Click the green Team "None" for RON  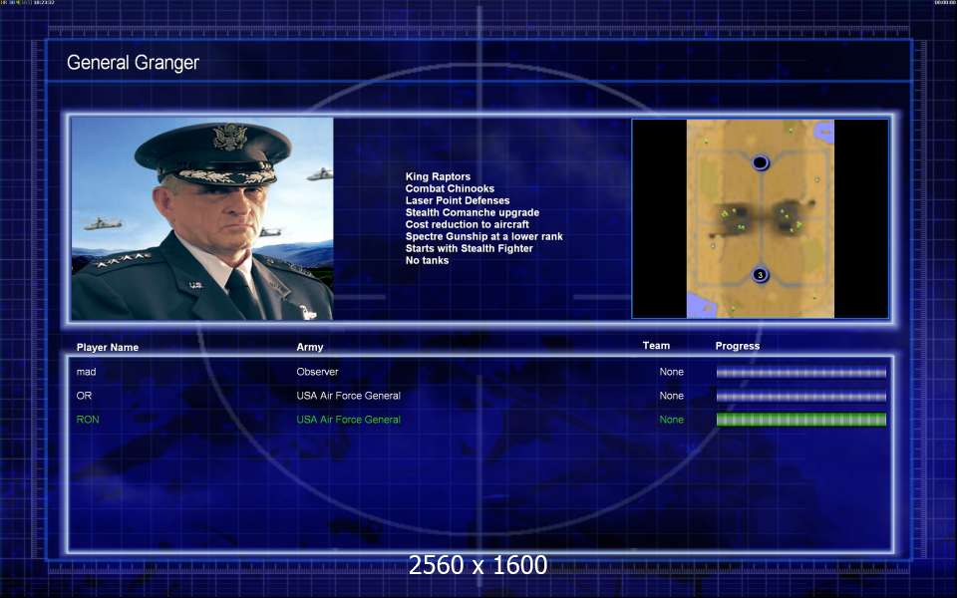click(671, 420)
